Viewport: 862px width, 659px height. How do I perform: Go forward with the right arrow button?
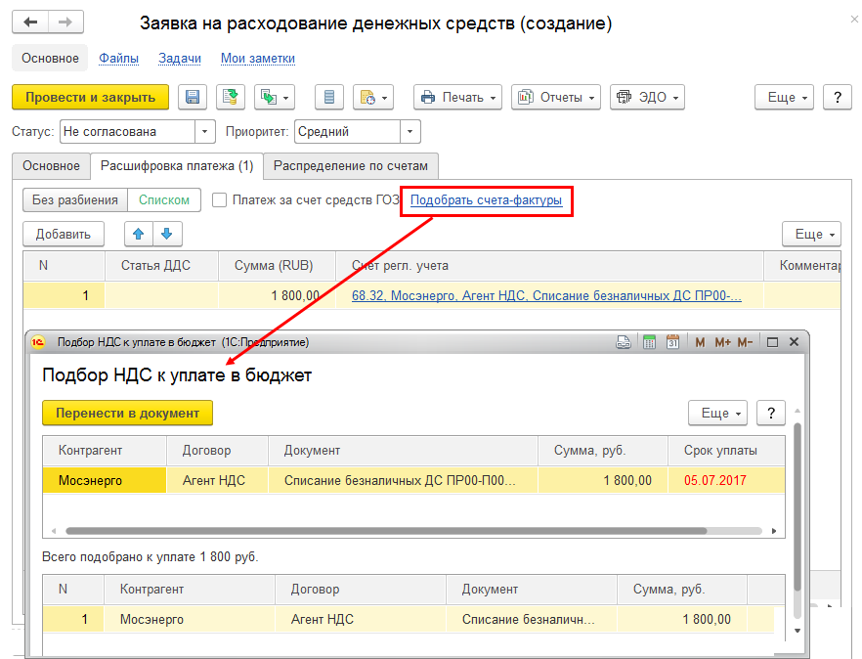coord(65,22)
